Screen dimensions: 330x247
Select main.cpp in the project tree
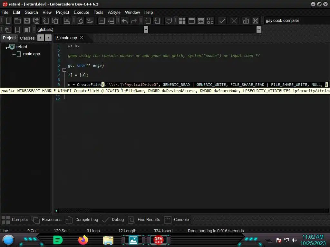pyautogui.click(x=31, y=54)
